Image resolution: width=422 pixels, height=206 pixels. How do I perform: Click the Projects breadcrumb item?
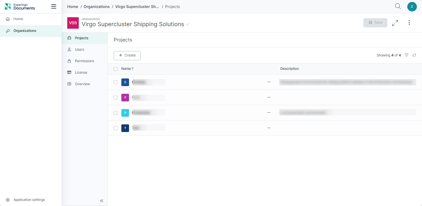(x=173, y=7)
